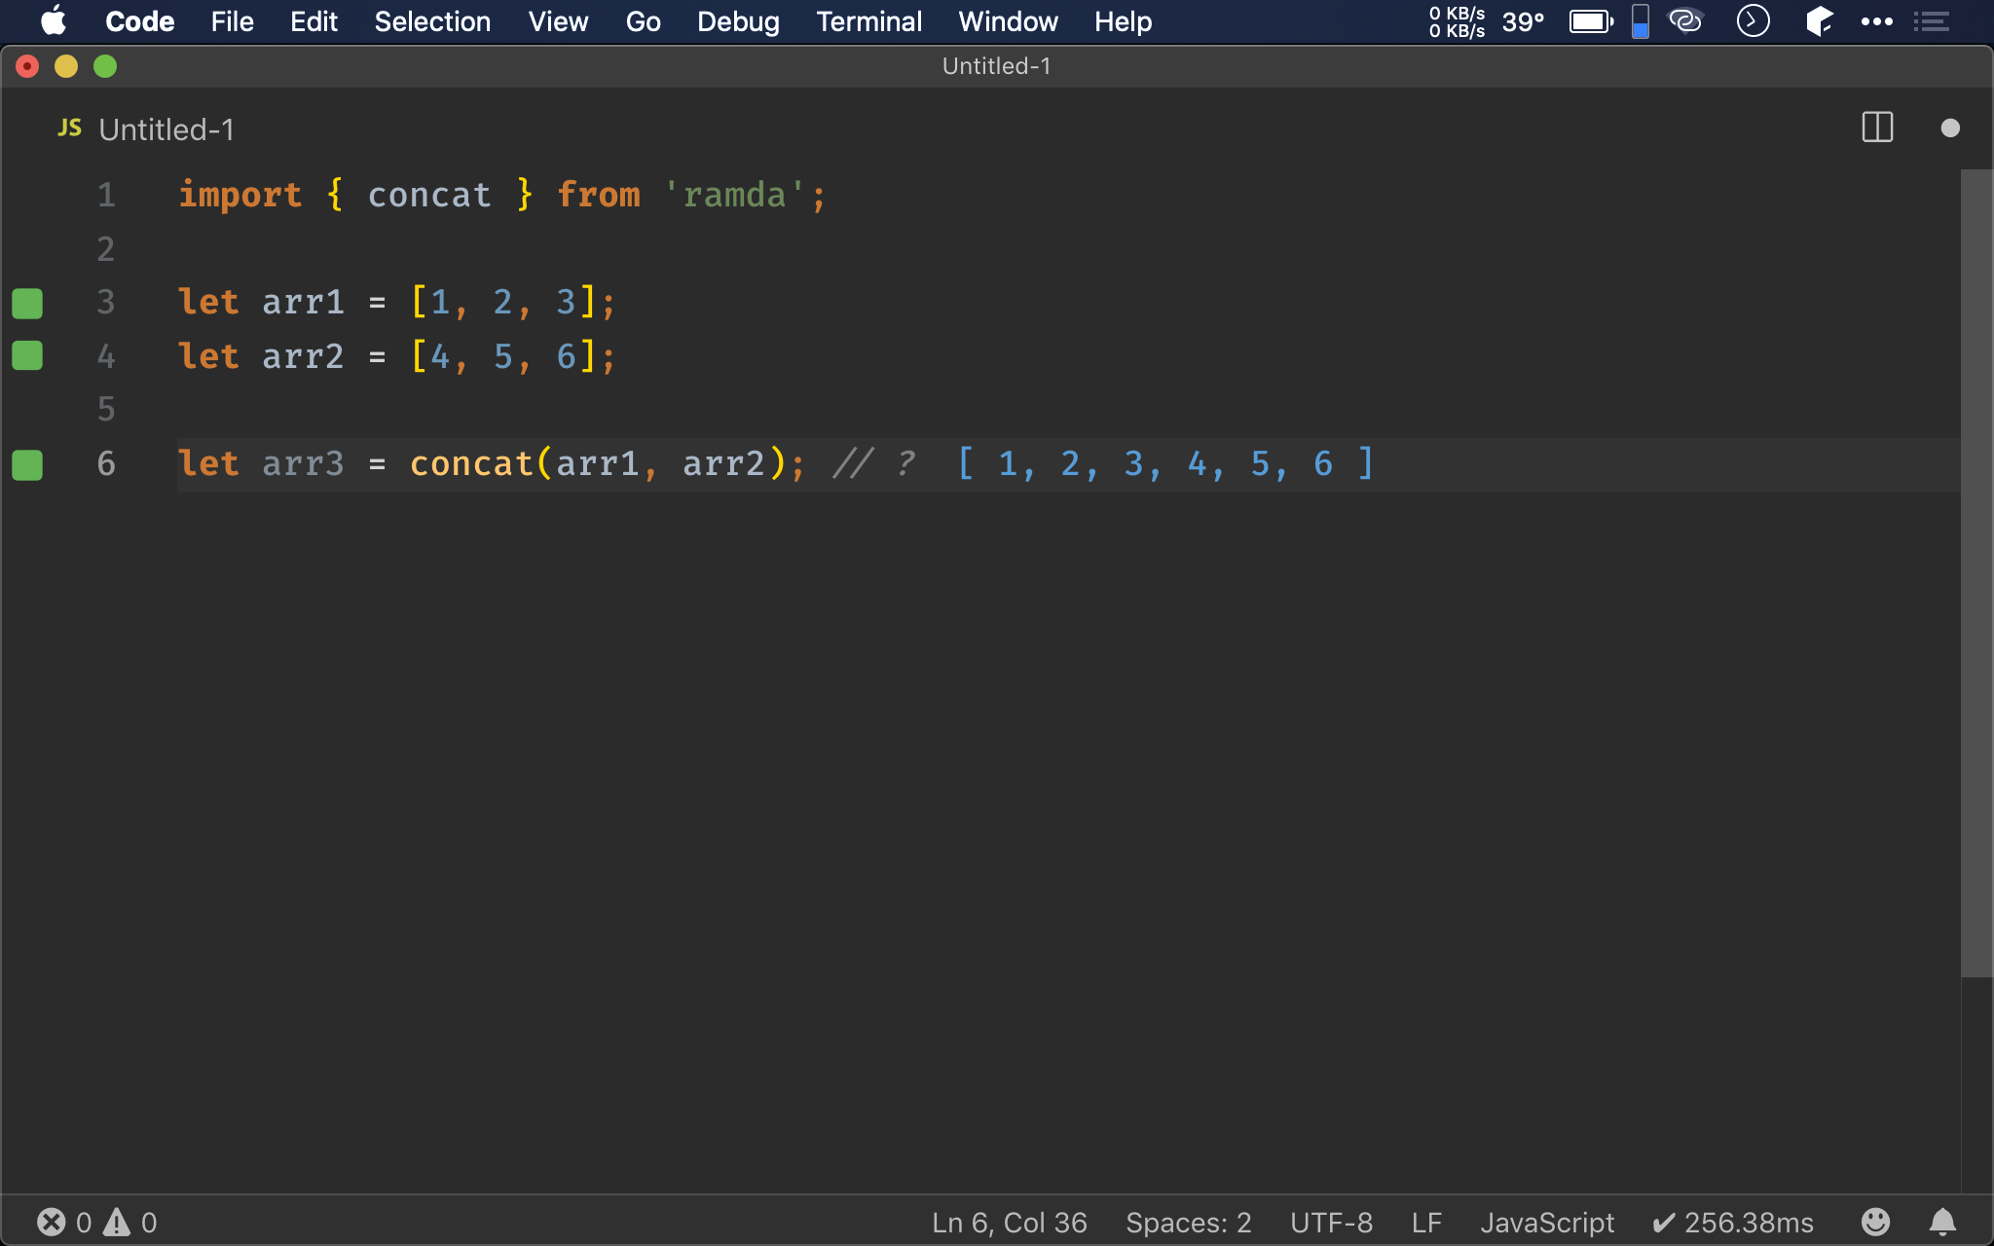Open the notifications bell icon
Viewport: 1994px width, 1246px height.
(1942, 1222)
